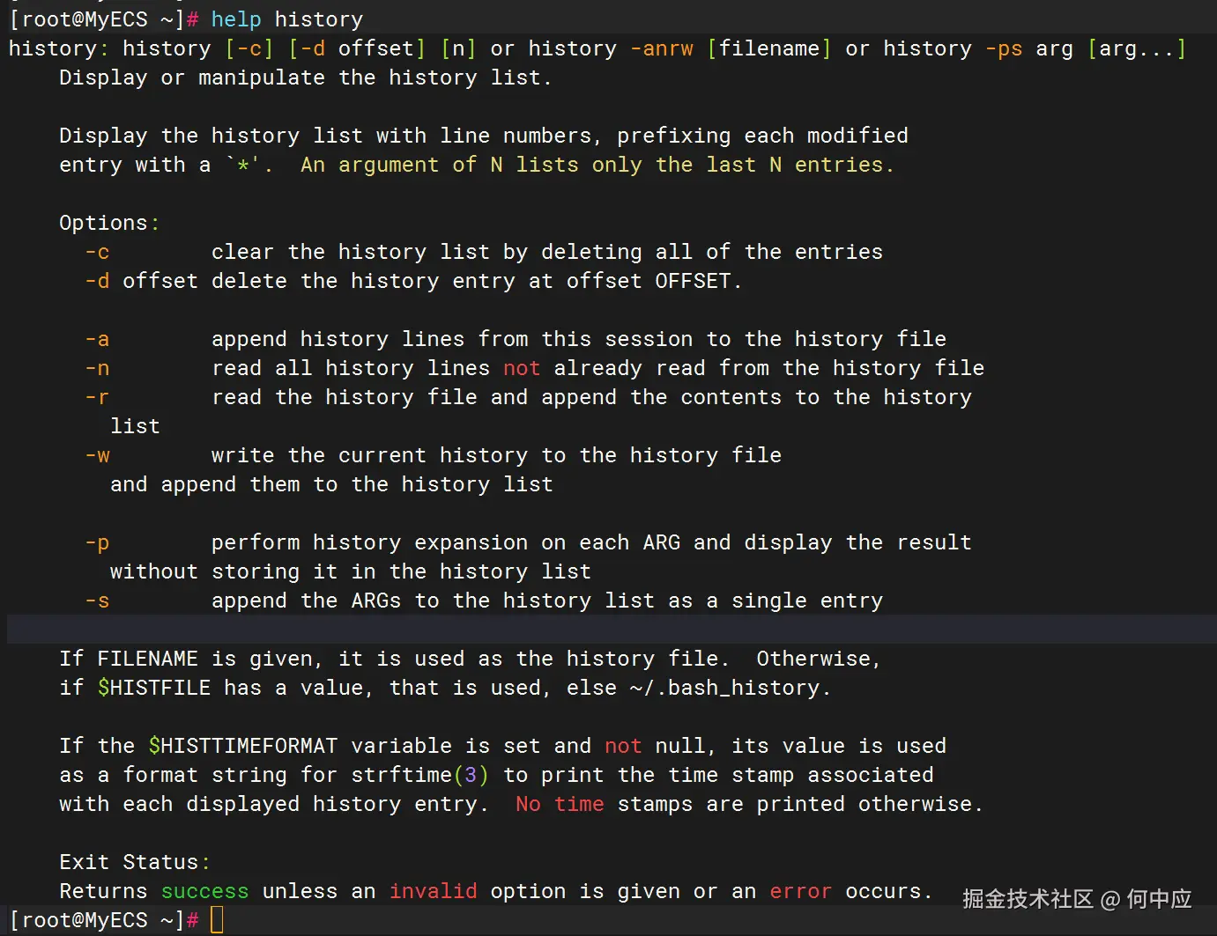Screen dimensions: 1217x936
Task: Click the '-anrw' option in the usage line
Action: [x=662, y=48]
